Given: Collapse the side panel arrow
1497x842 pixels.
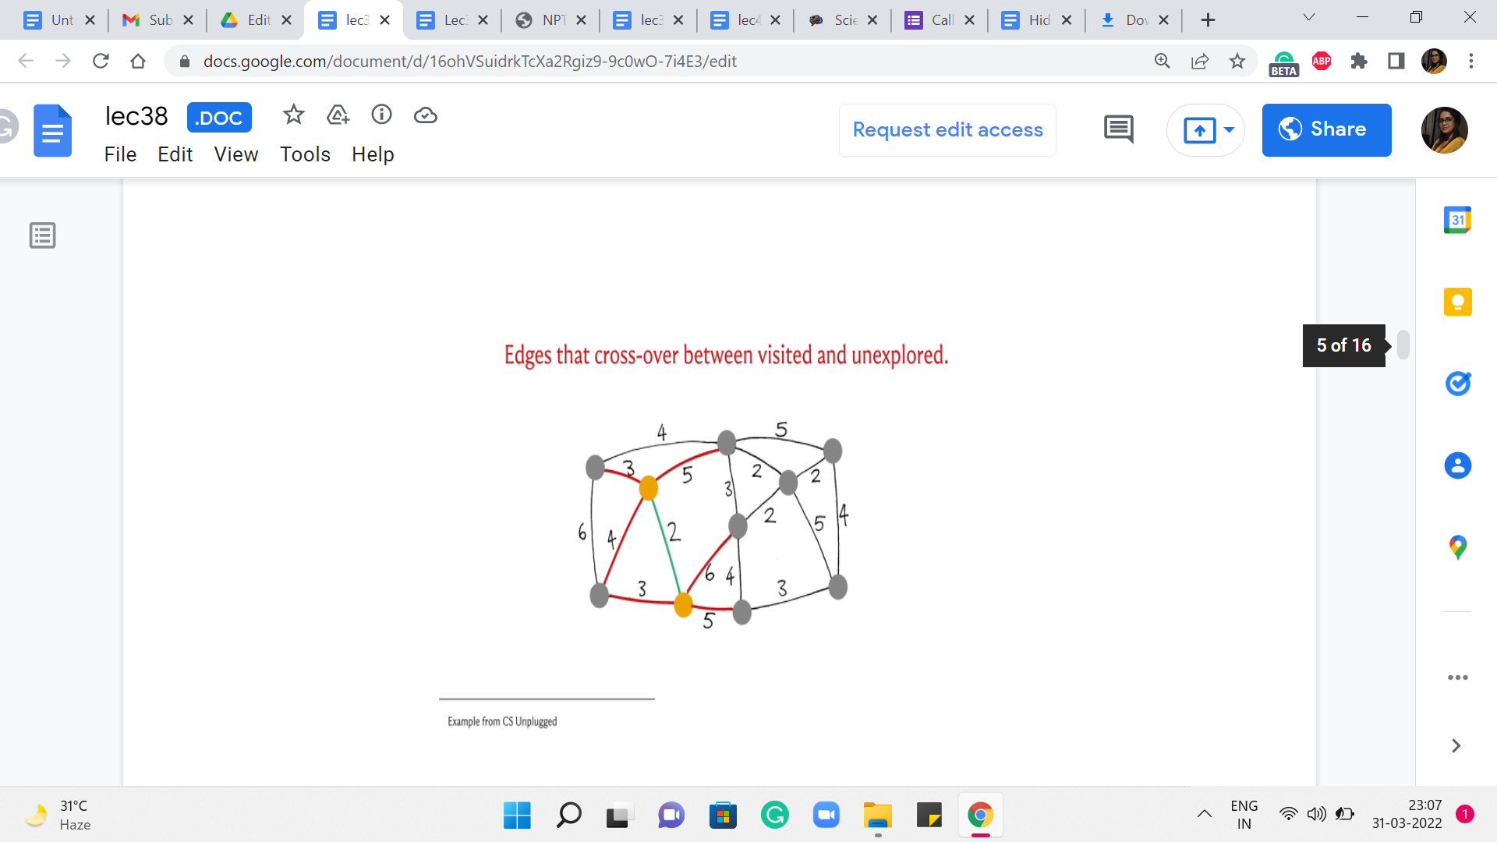Looking at the screenshot, I should pos(1456,746).
